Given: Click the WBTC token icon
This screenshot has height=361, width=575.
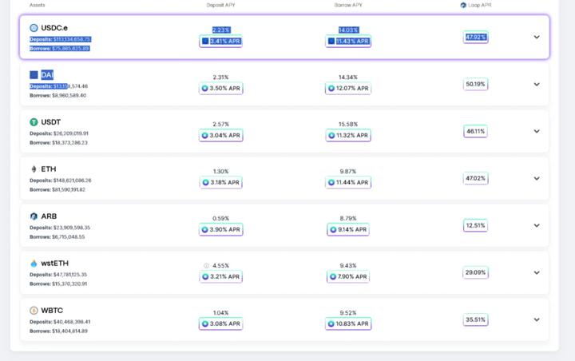Looking at the screenshot, I should tap(34, 311).
